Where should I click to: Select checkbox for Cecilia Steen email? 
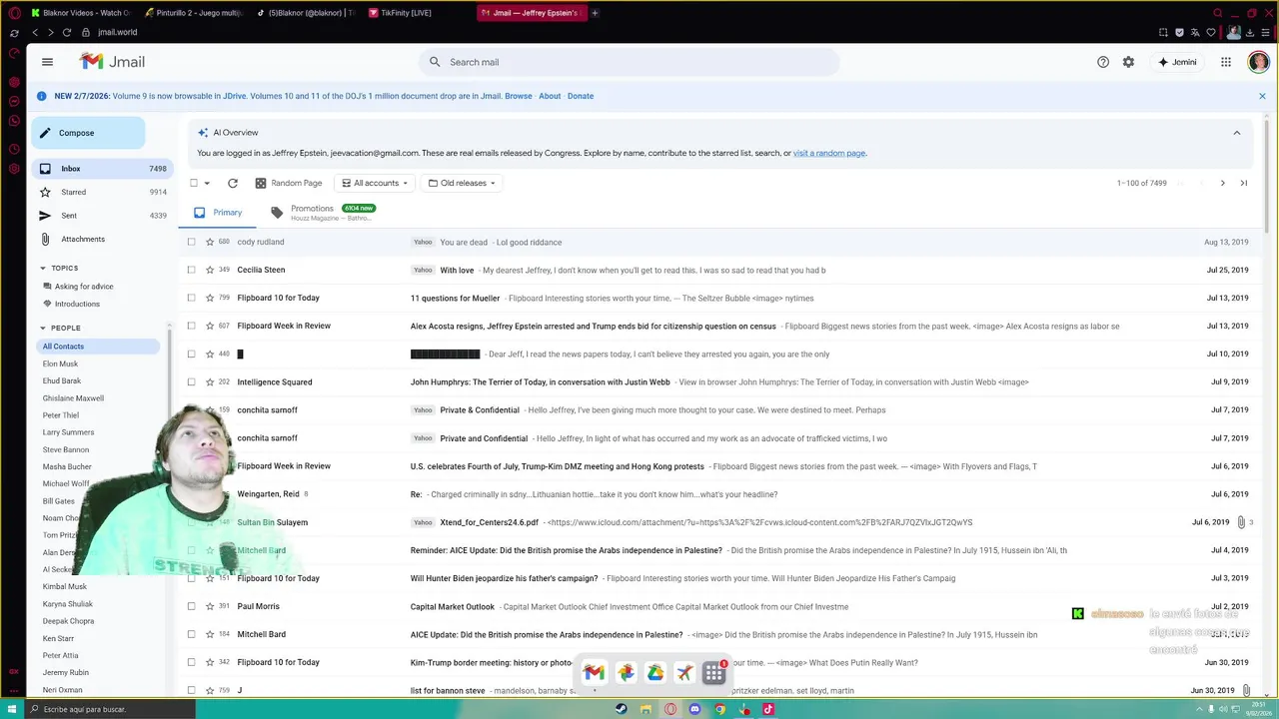coord(191,270)
